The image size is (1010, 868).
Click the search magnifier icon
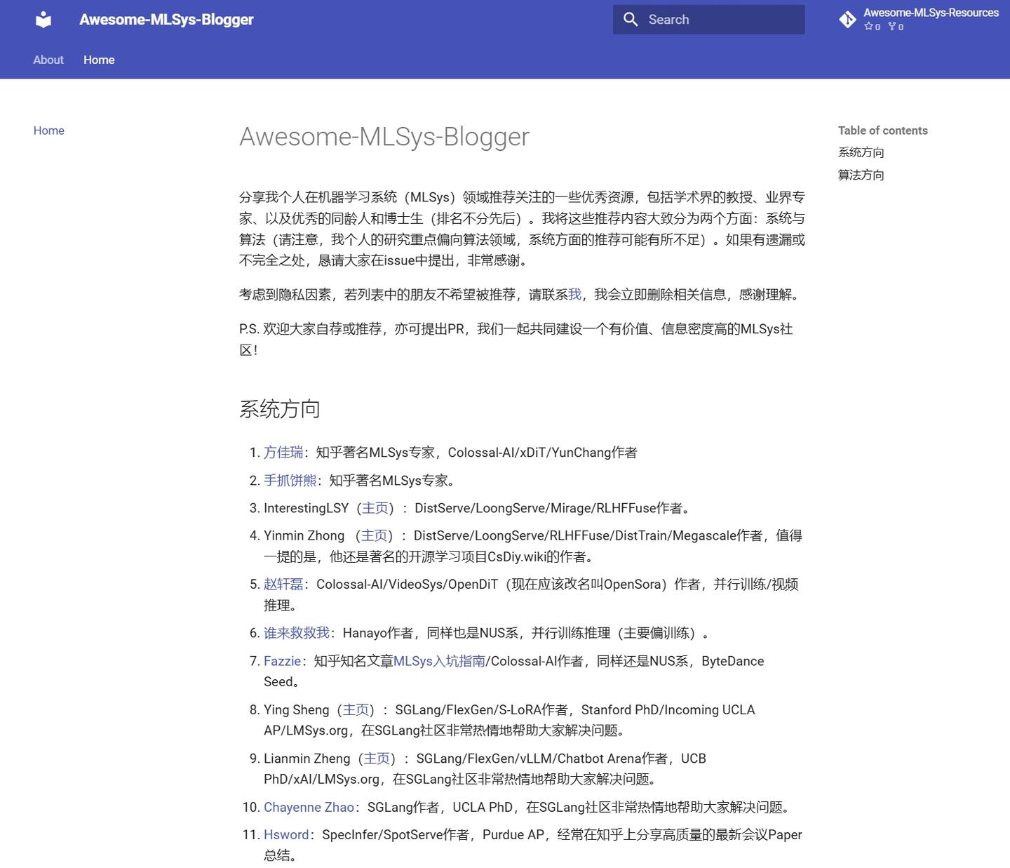(631, 19)
